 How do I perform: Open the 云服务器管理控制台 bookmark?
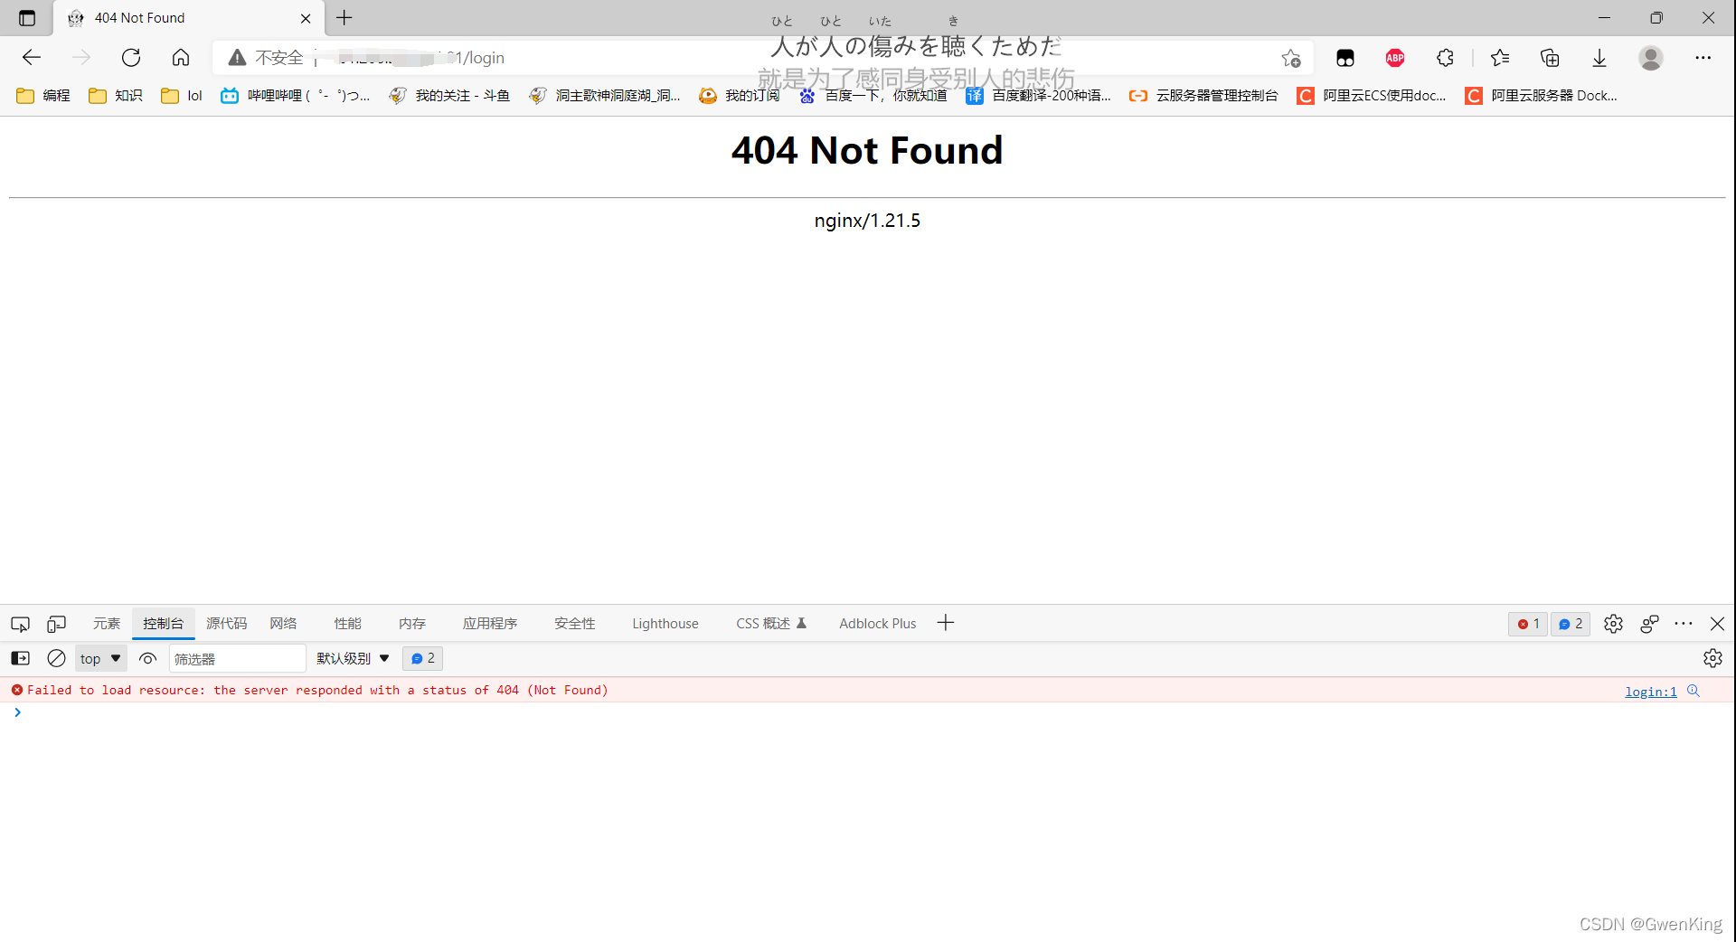click(1203, 95)
